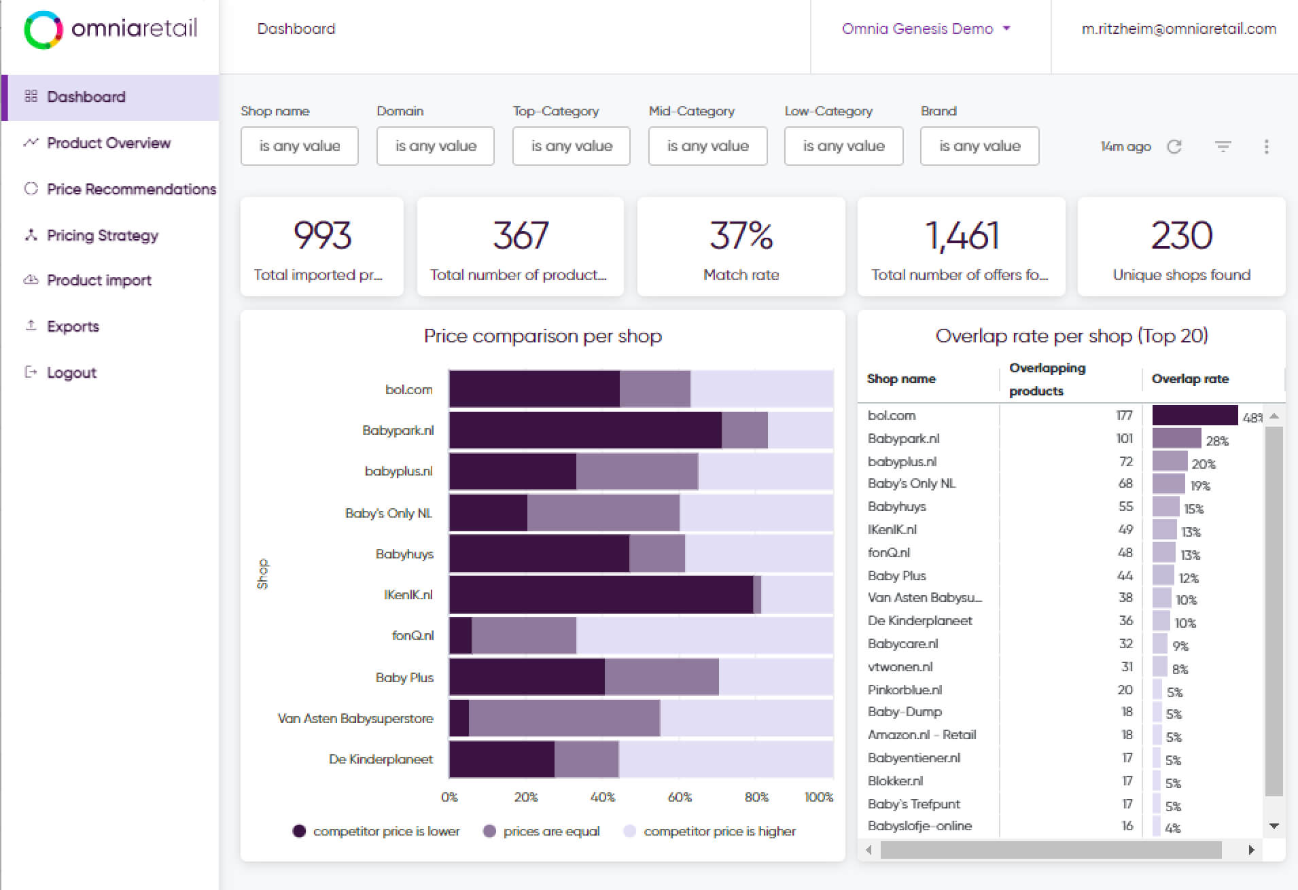This screenshot has width=1298, height=890.
Task: Click the Exports upload icon
Action: pos(31,325)
